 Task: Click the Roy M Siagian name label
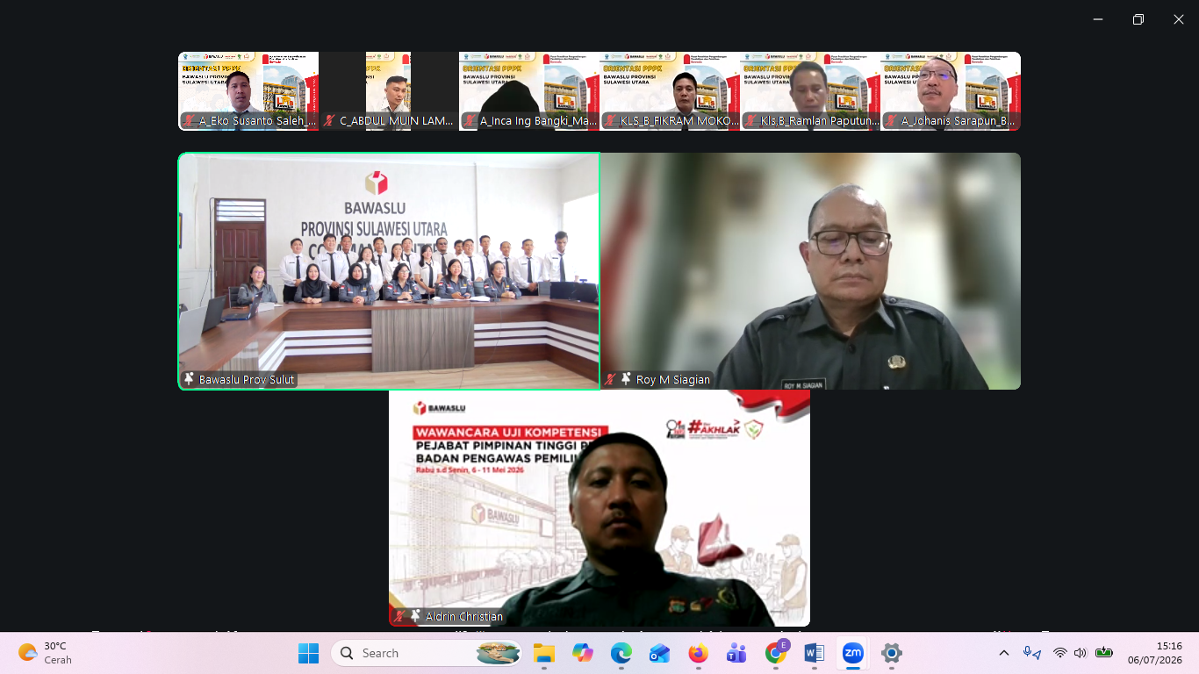(x=673, y=380)
